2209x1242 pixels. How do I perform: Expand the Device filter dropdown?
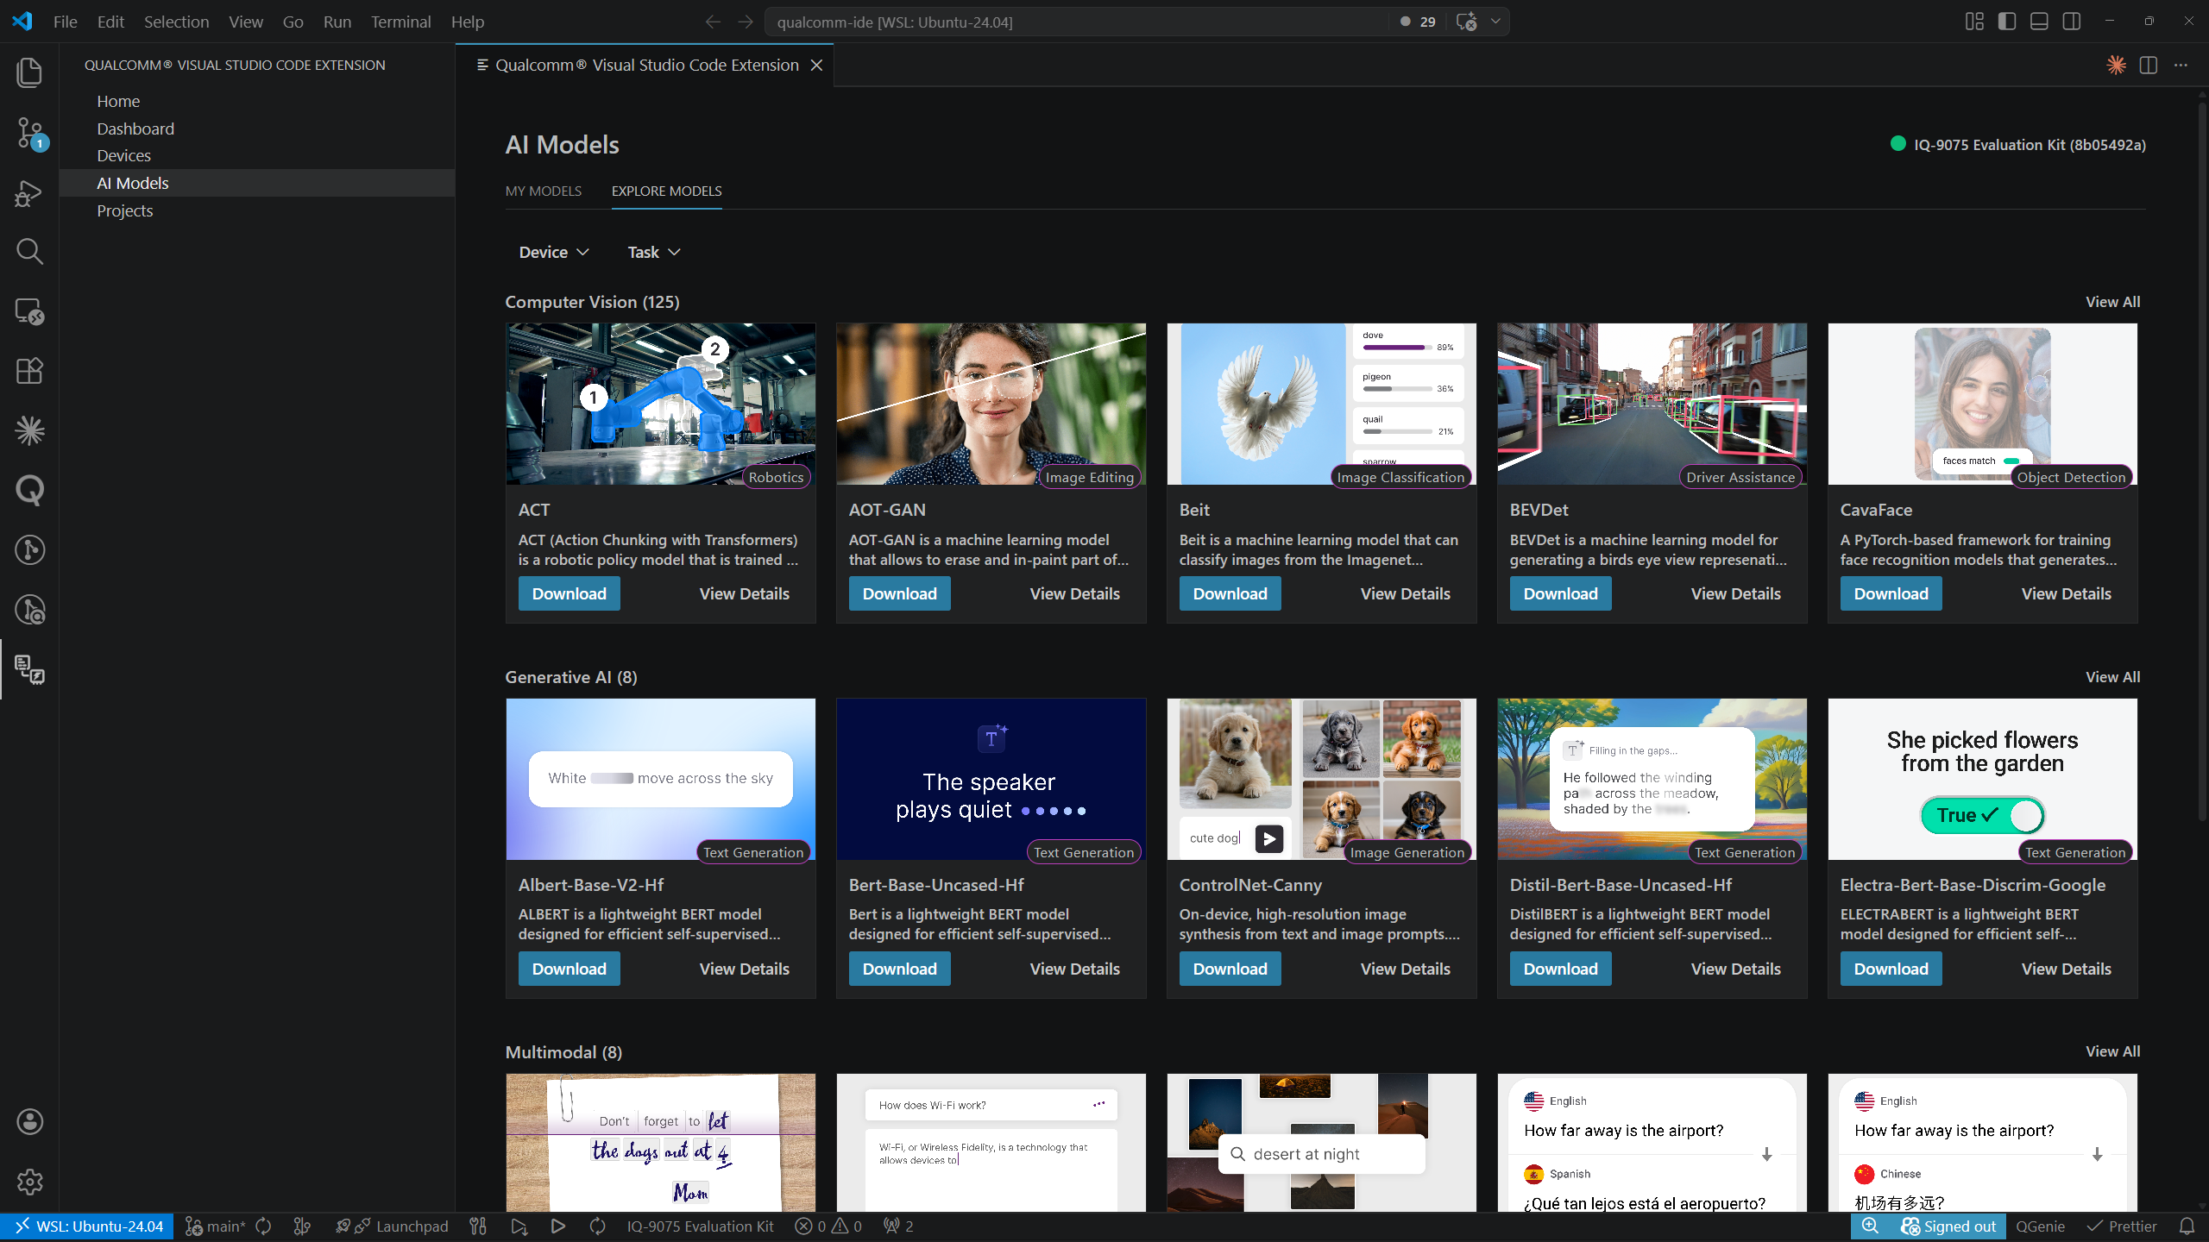pos(554,252)
